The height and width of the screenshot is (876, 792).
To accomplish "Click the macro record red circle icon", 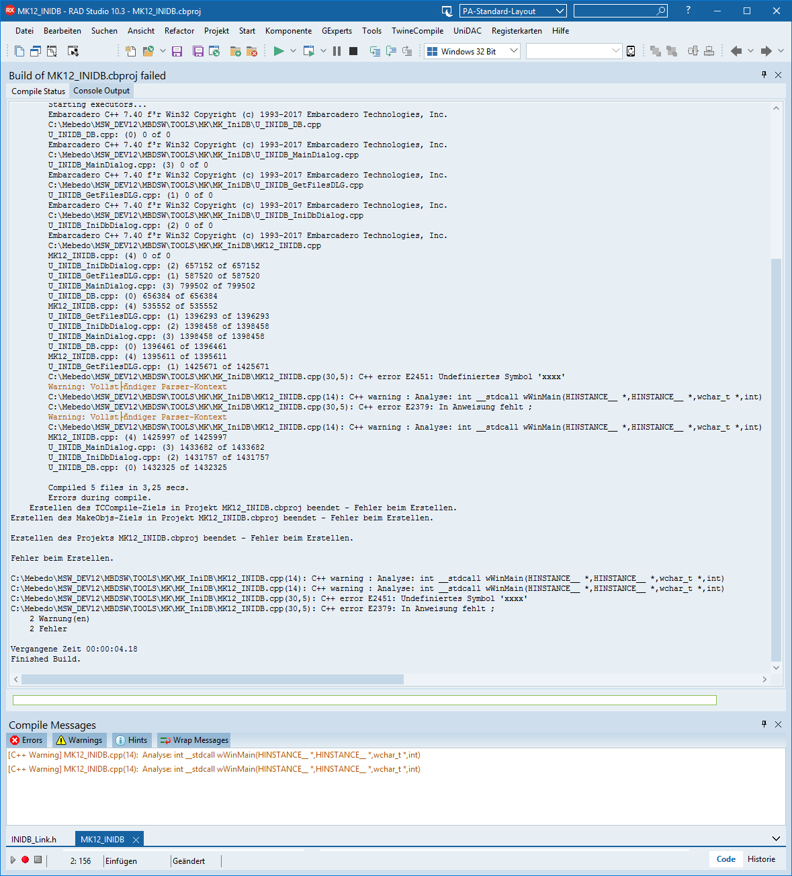I will click(x=26, y=860).
